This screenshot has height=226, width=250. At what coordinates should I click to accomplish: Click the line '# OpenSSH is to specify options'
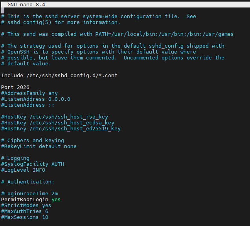(x=99, y=52)
